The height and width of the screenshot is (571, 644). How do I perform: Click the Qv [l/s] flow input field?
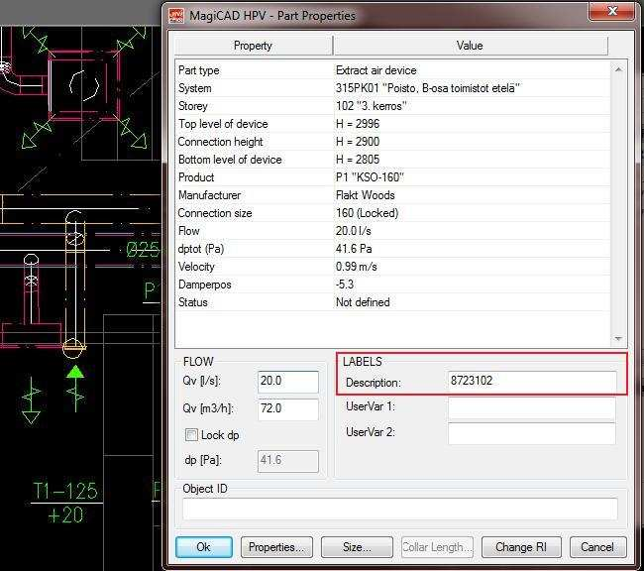pyautogui.click(x=288, y=382)
